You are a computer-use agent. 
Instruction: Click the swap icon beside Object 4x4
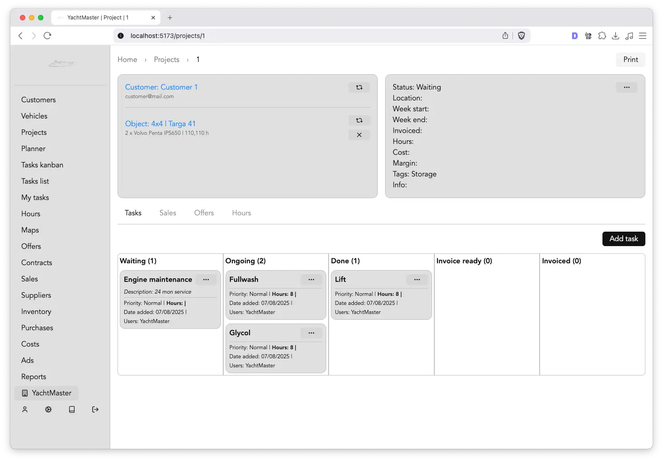[x=359, y=120]
